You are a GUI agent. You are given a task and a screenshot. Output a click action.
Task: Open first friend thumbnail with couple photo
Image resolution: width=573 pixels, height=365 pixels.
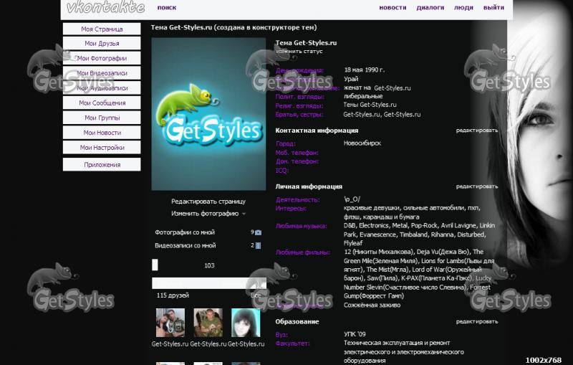[170, 323]
